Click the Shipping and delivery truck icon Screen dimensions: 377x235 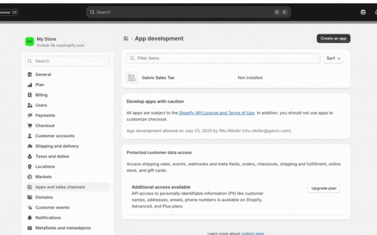[30, 146]
